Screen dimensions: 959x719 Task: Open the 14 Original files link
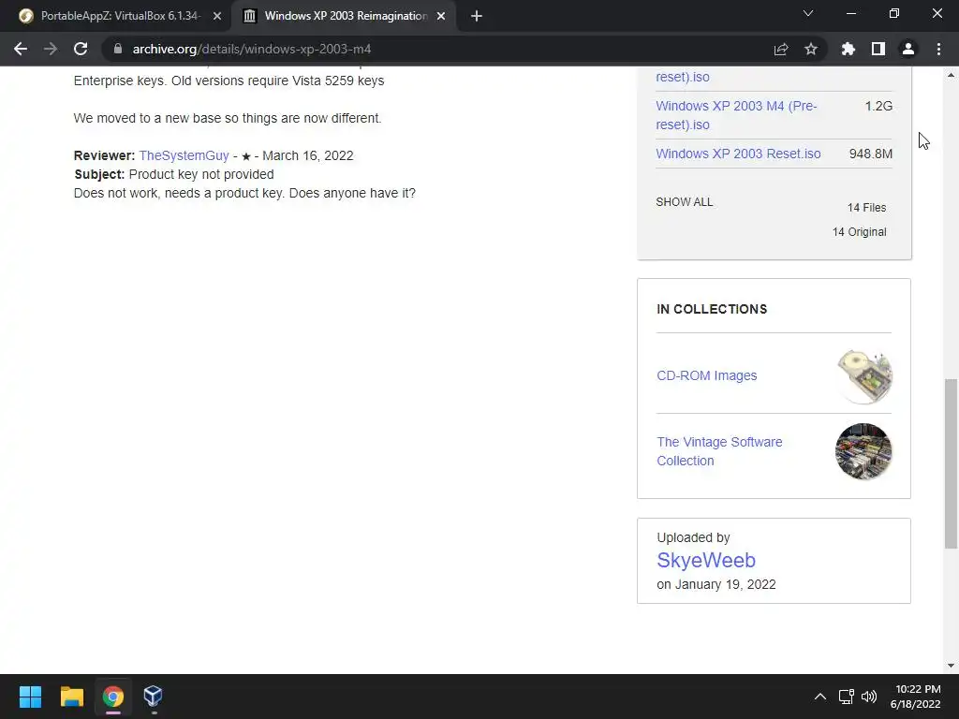[860, 232]
